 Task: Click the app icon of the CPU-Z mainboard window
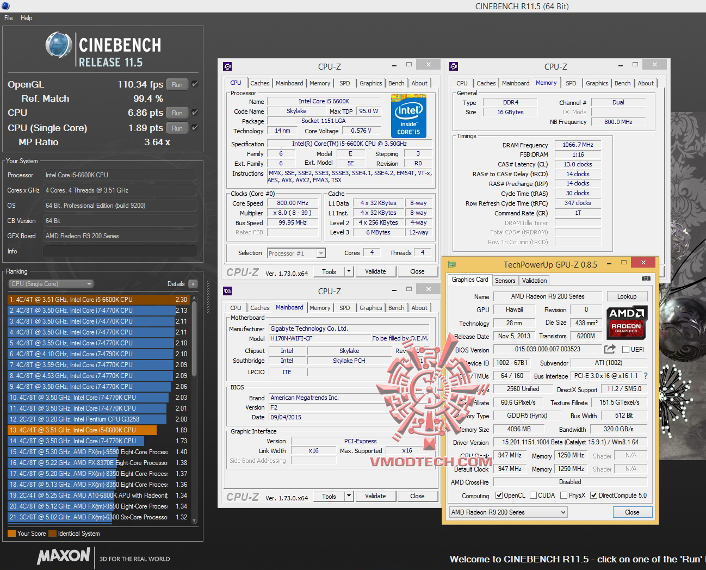(x=227, y=291)
